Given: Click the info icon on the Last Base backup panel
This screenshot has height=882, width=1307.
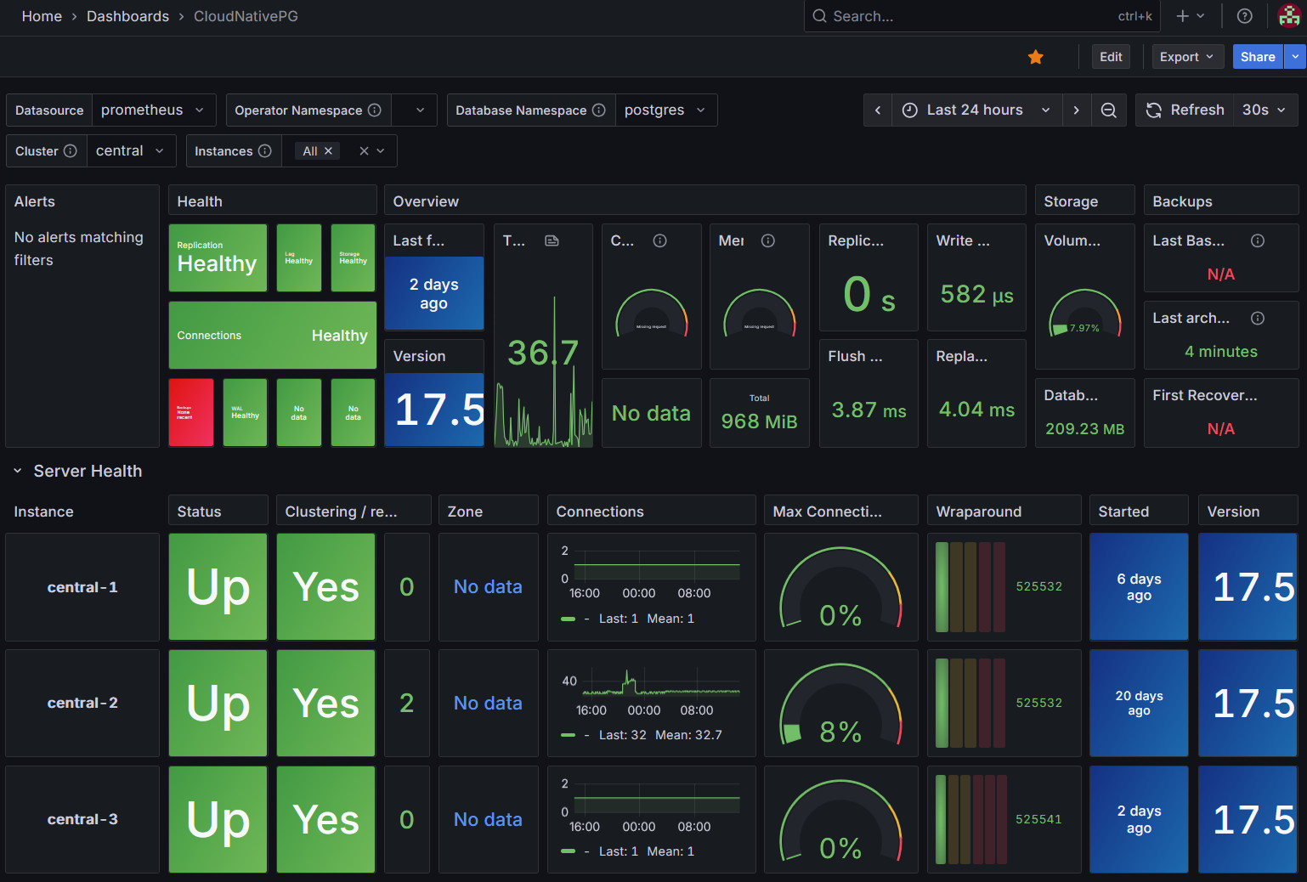Looking at the screenshot, I should pos(1257,240).
